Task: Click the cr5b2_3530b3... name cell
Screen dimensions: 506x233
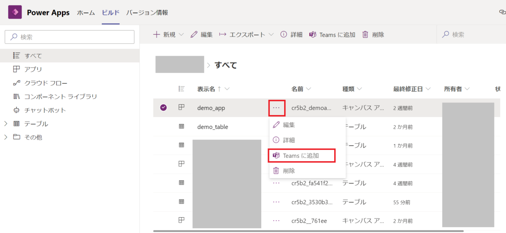Action: [311, 202]
